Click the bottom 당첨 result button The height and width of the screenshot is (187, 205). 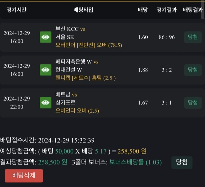(x=182, y=162)
